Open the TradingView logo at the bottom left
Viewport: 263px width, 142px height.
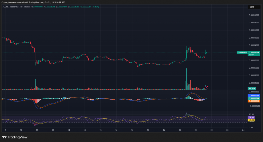(15, 137)
